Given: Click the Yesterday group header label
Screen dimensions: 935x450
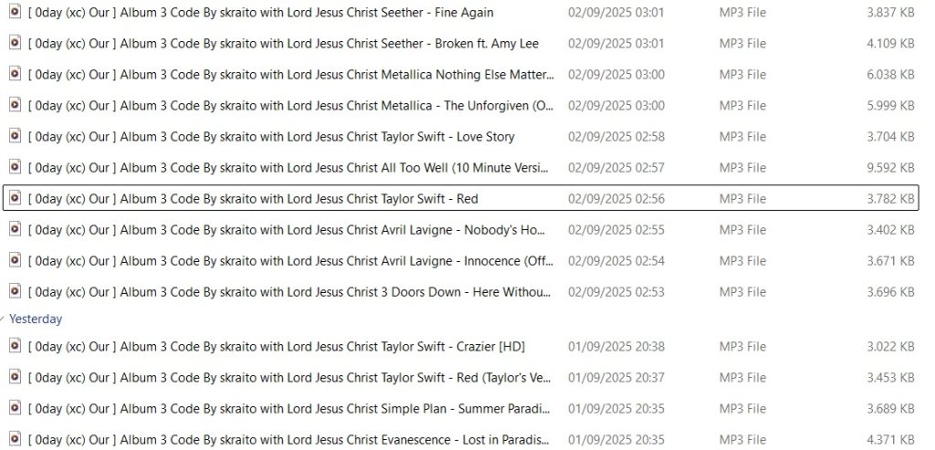Looking at the screenshot, I should pyautogui.click(x=36, y=319).
